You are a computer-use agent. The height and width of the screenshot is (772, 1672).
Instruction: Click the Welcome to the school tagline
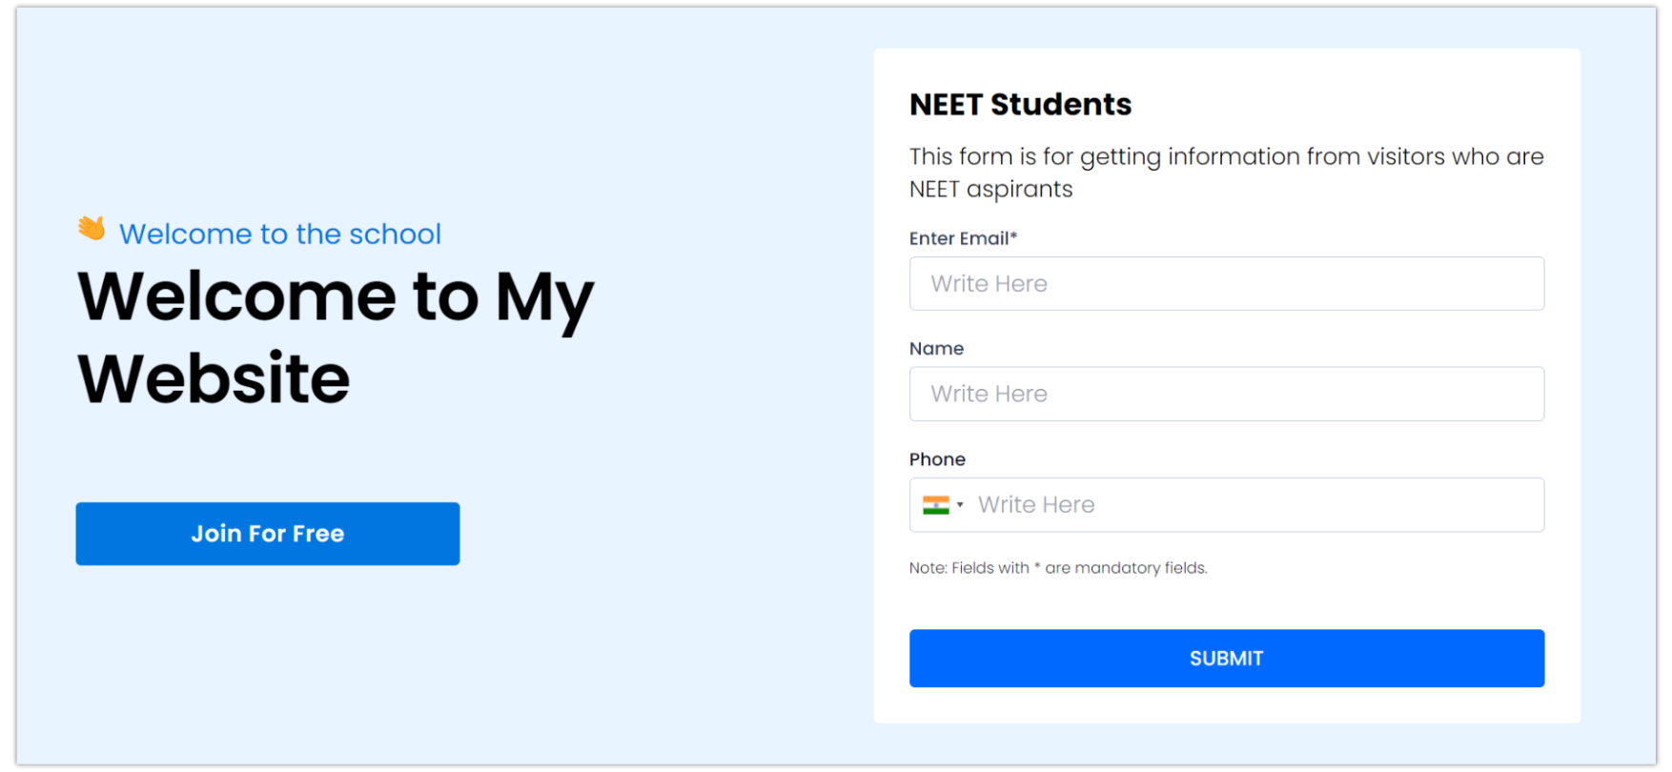point(280,234)
